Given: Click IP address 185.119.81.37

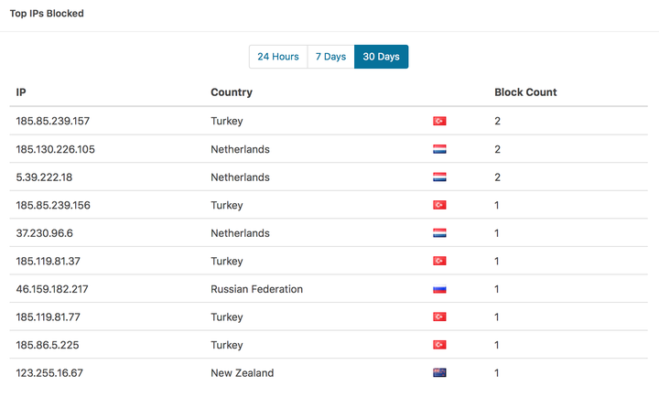Looking at the screenshot, I should [49, 262].
